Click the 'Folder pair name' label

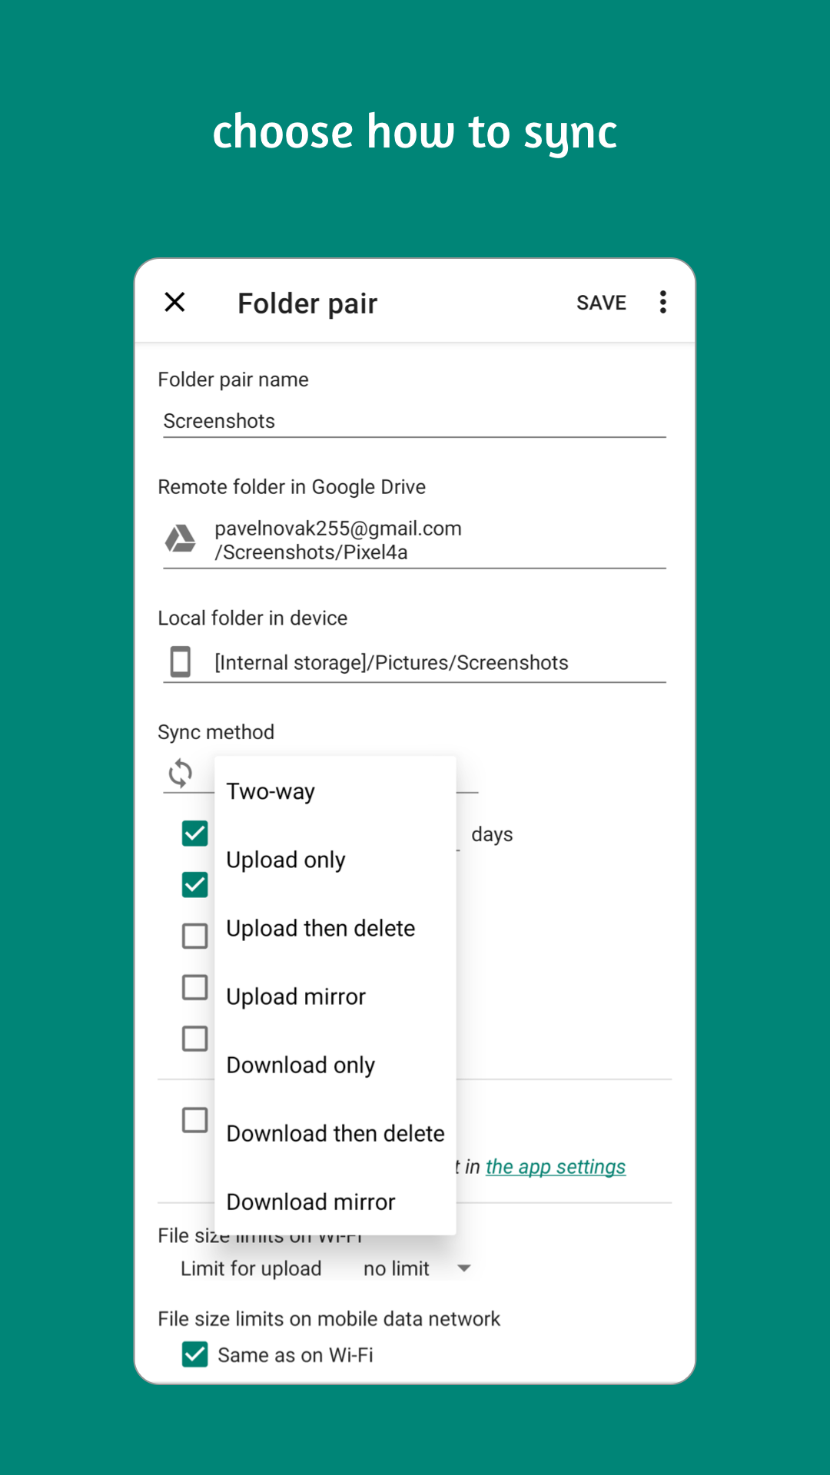[x=233, y=380]
